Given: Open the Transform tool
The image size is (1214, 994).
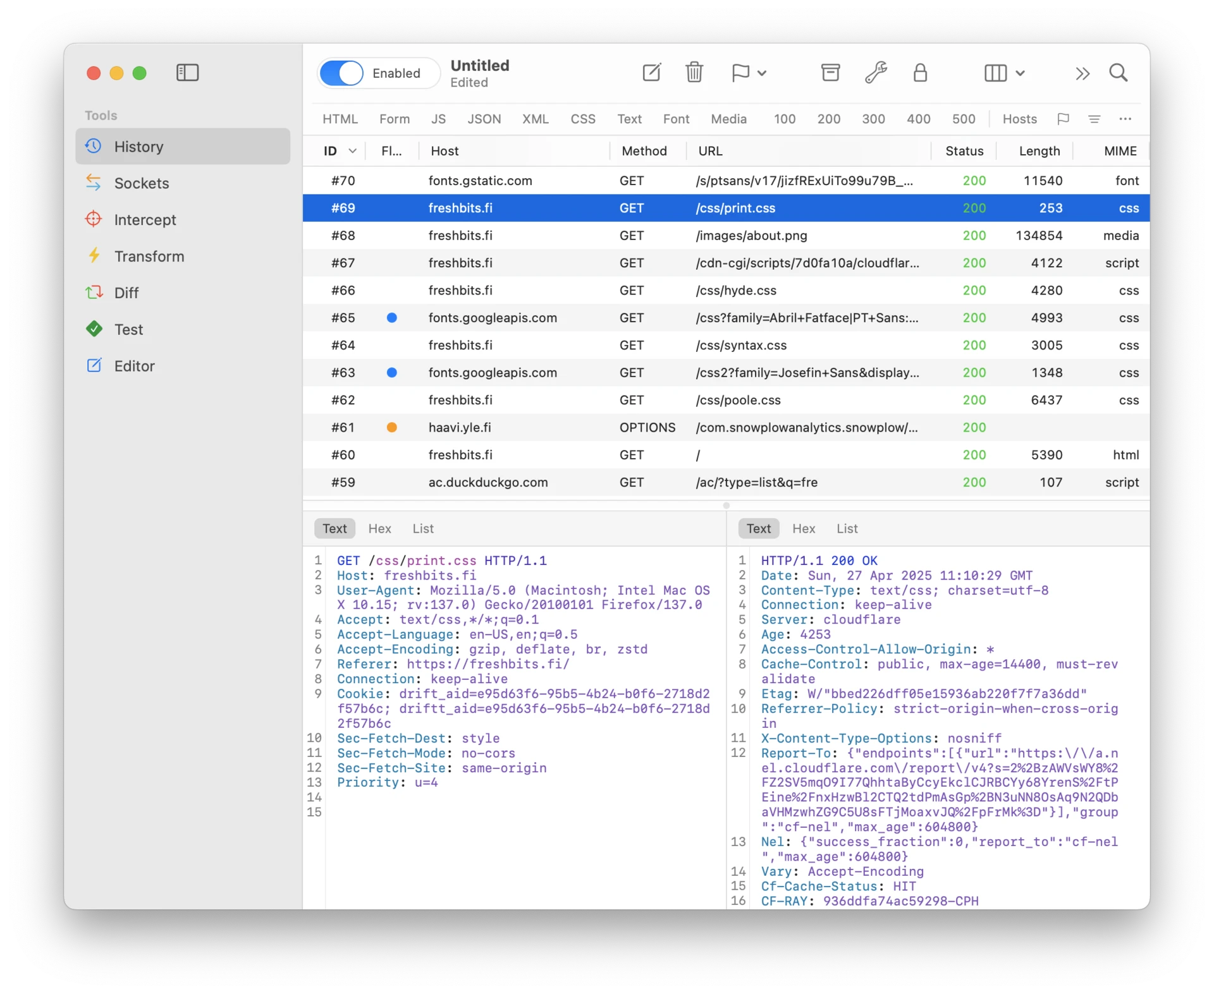Looking at the screenshot, I should (x=183, y=257).
